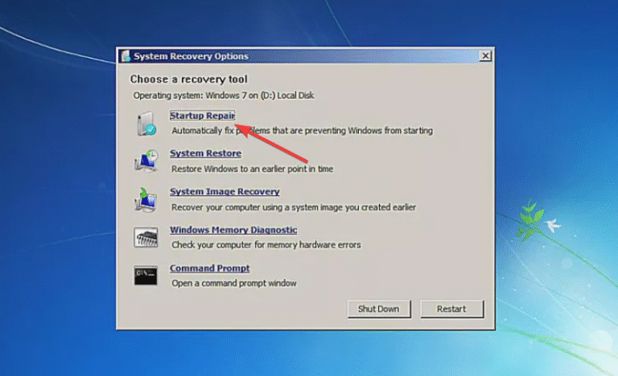Launch System Image Recovery link
618x376 pixels.
coord(225,191)
